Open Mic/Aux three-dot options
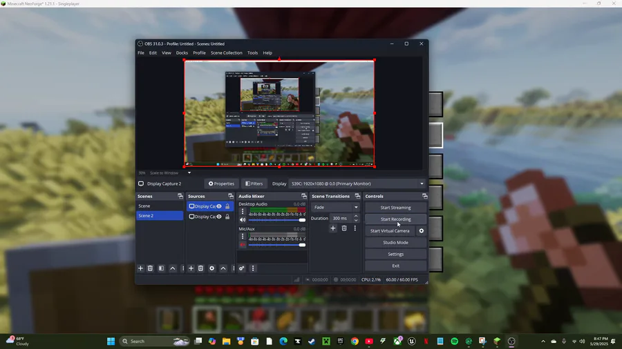The height and width of the screenshot is (349, 622). coord(243,236)
